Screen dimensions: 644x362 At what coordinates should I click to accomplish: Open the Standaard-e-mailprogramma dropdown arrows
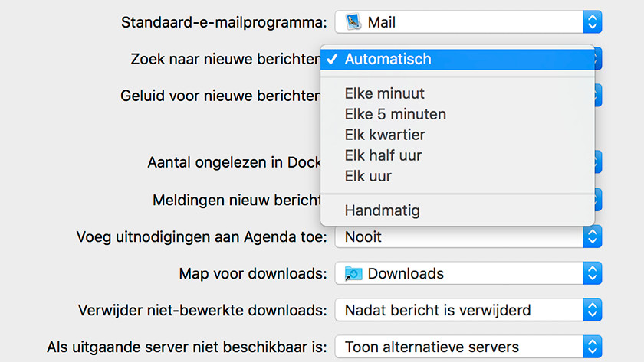click(x=592, y=22)
